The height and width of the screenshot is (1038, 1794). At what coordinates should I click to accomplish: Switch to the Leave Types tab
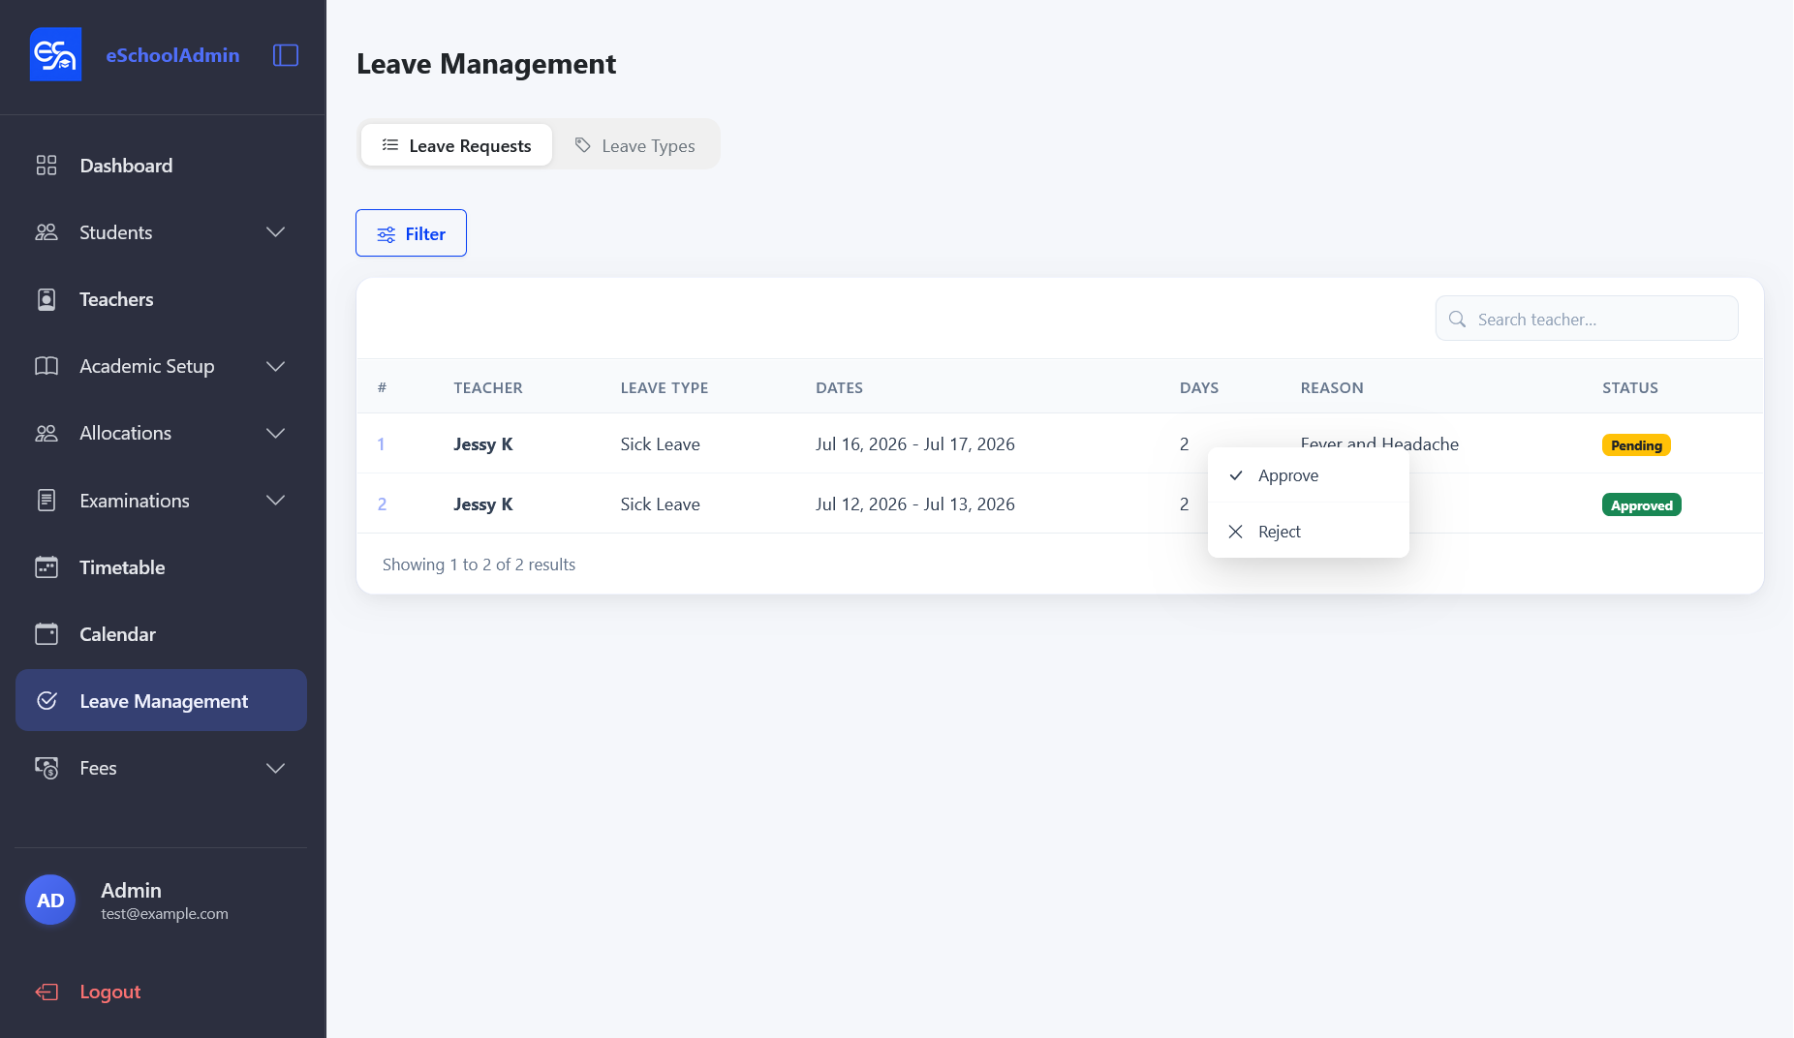(635, 145)
